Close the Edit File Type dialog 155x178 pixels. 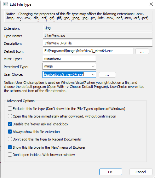(151, 4)
